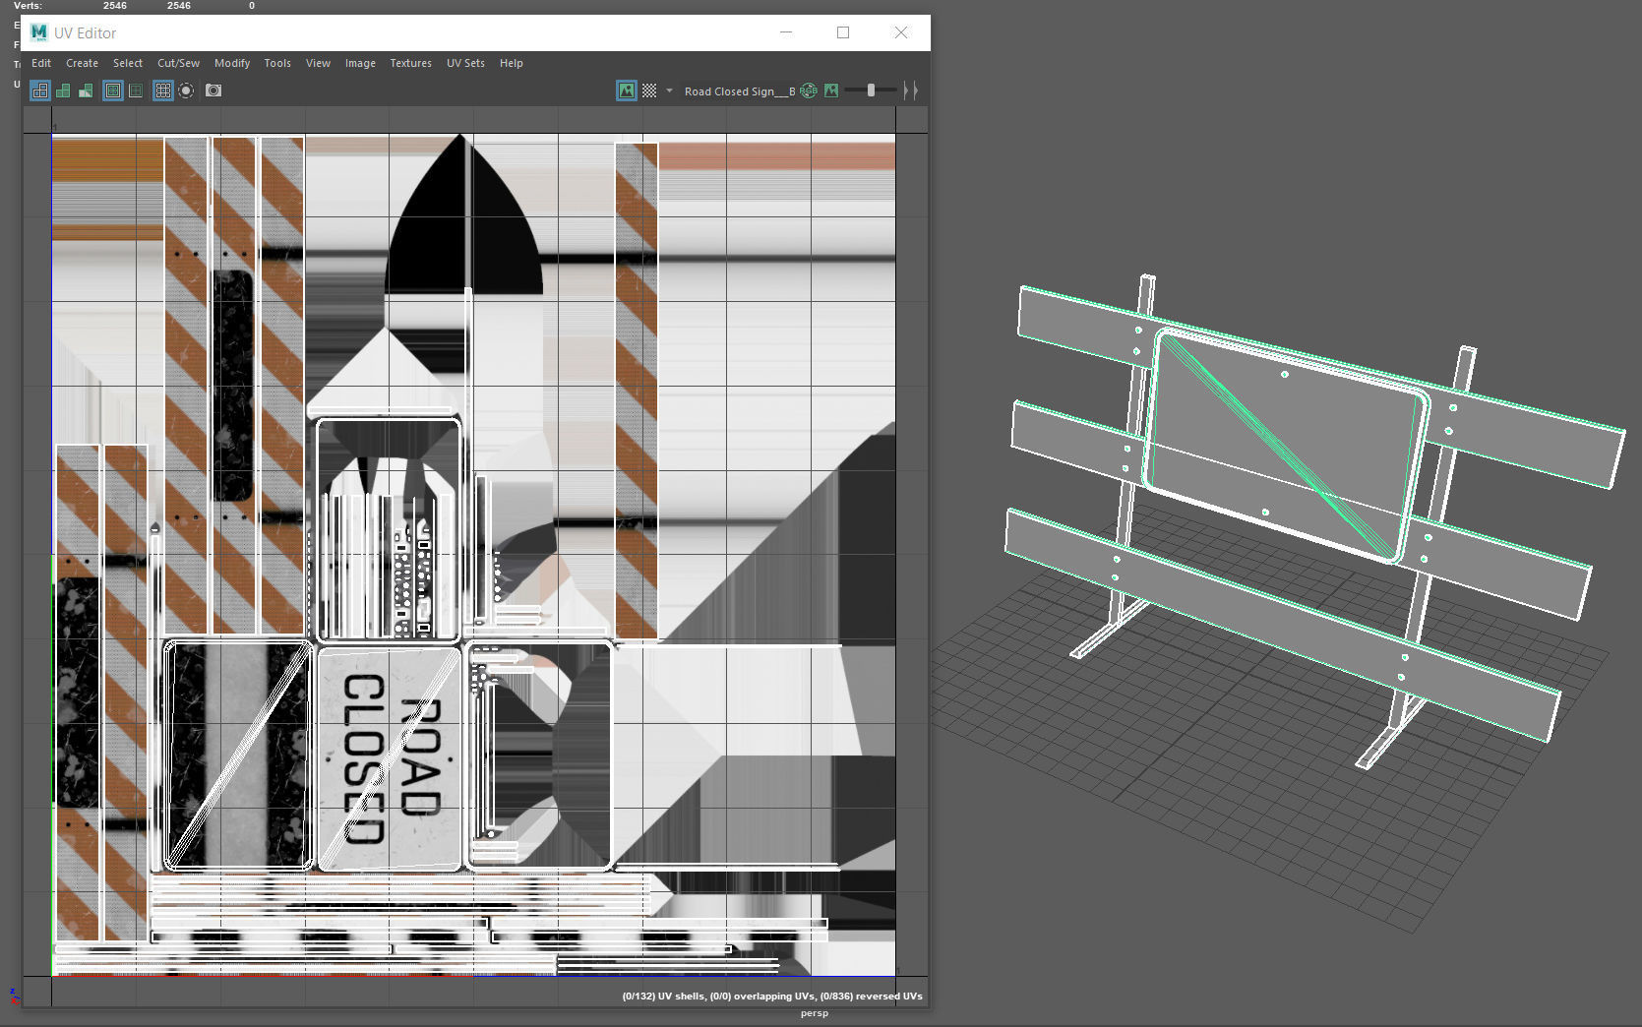Viewport: 1642px width, 1027px height.
Task: Click the black arrowhead shape in UV texture
Action: tap(463, 215)
